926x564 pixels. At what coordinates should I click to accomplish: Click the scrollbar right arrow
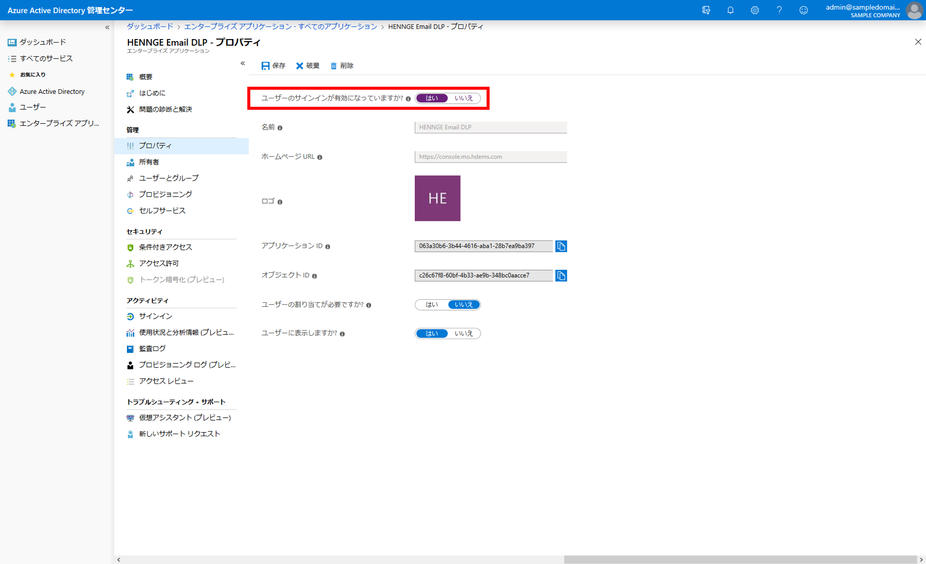(921, 559)
